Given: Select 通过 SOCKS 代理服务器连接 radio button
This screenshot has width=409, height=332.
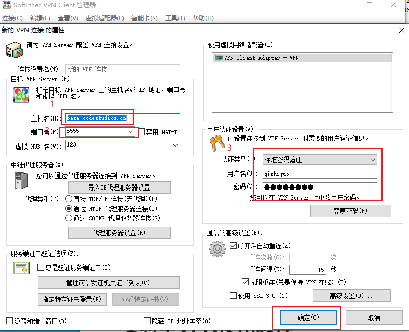Looking at the screenshot, I should pos(69,218).
